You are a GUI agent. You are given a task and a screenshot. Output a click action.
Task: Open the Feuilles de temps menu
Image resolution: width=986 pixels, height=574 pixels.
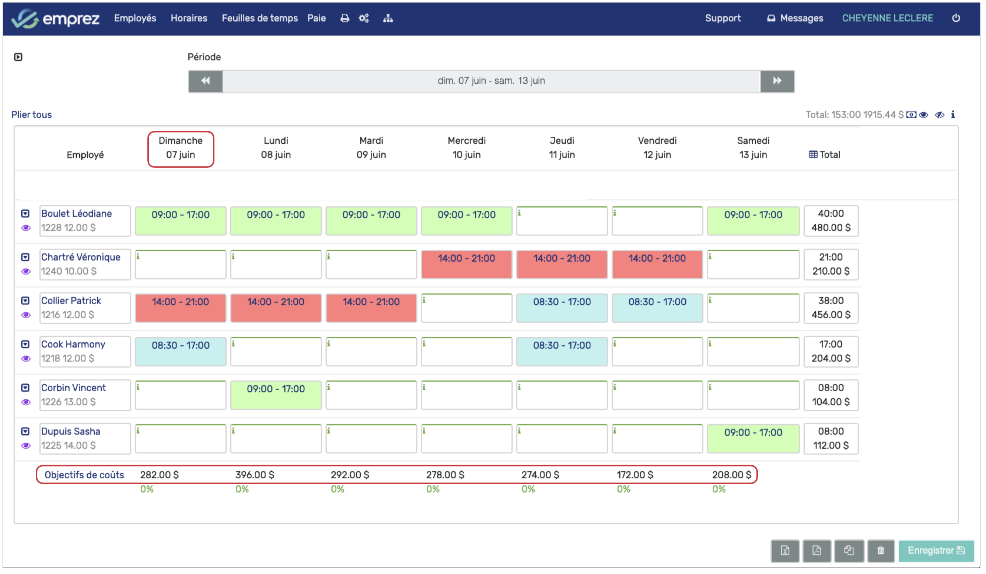coord(259,18)
